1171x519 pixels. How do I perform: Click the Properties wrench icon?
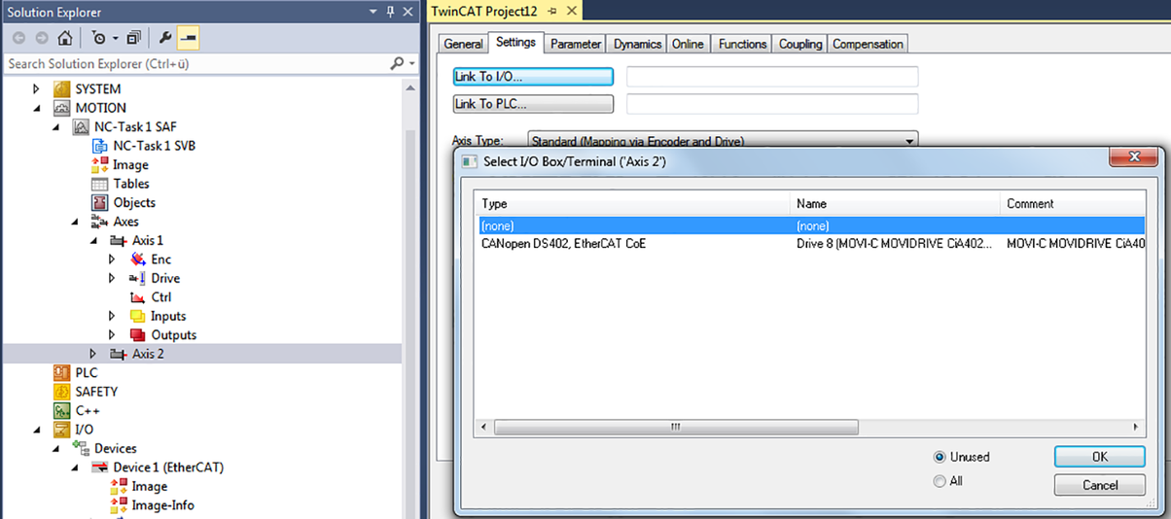165,39
